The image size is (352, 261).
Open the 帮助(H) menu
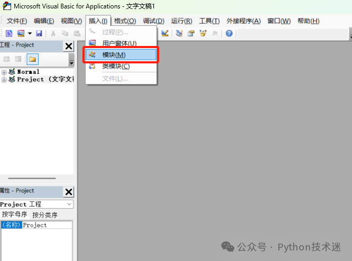click(x=309, y=21)
